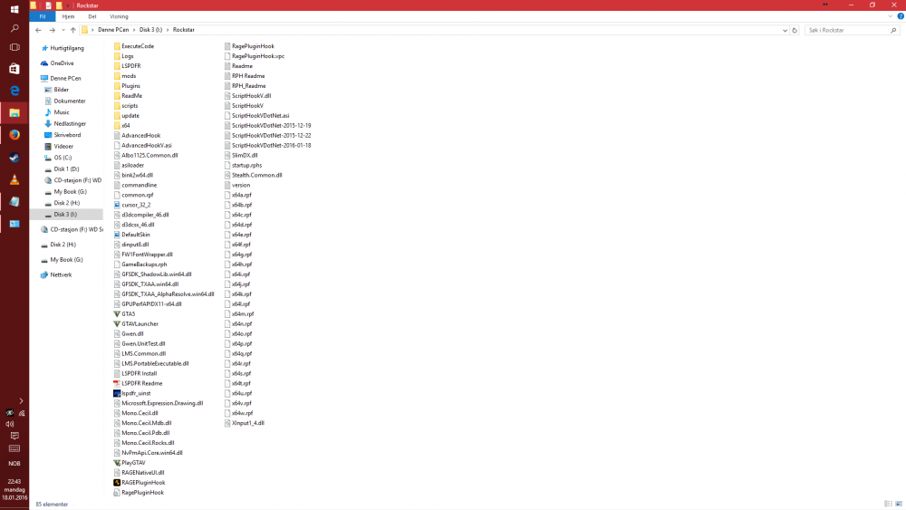Screen dimensions: 906x510
Task: Click Rockstar breadcrumb segment
Action: click(184, 30)
